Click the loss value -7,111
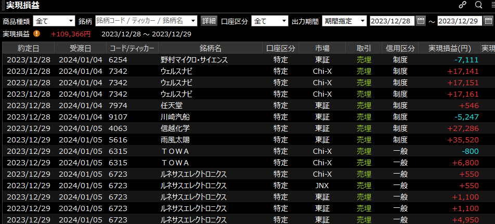Image resolution: width=495 pixels, height=224 pixels. point(466,60)
